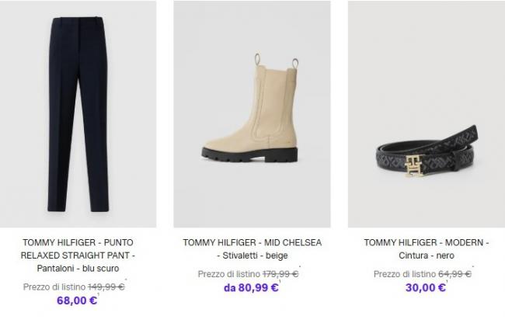505x323 pixels.
Task: Open the beige Chelsea boot product image
Action: [x=251, y=113]
